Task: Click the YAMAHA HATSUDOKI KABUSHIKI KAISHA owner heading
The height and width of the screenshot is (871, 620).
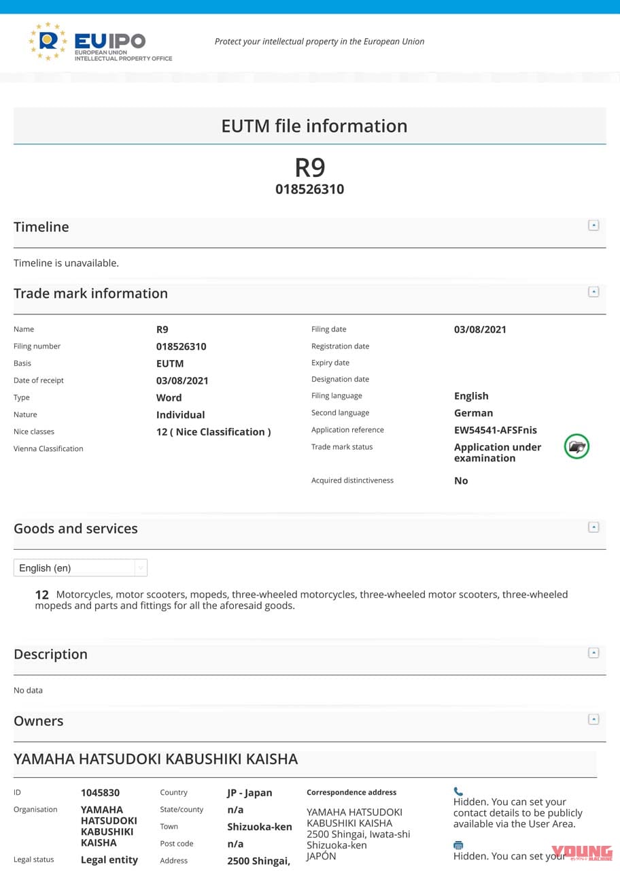Action: click(x=156, y=759)
